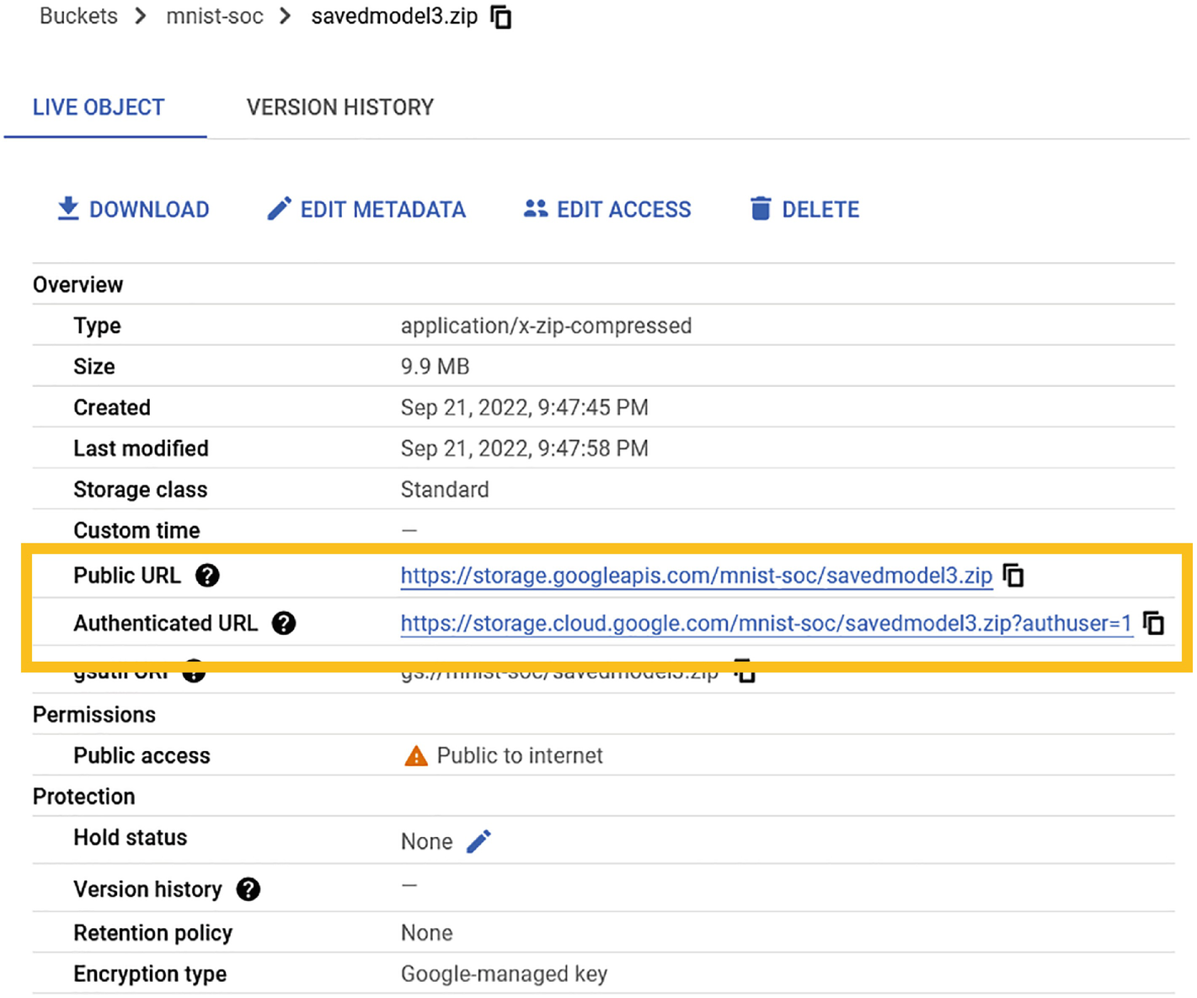
Task: Delete the savedmodel3.zip object
Action: (804, 209)
